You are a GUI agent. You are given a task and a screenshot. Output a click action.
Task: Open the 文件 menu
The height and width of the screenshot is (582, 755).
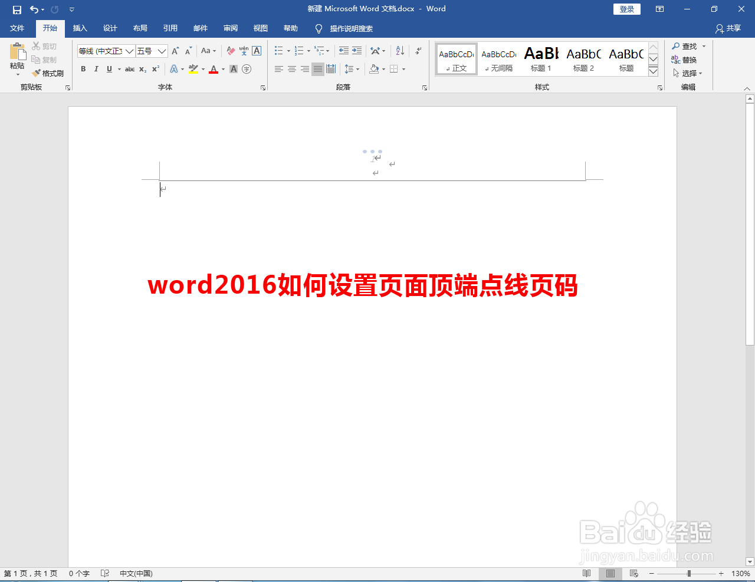point(17,28)
